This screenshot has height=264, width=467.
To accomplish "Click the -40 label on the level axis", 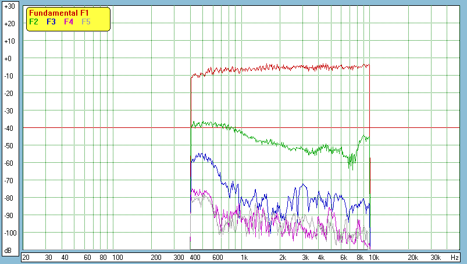I will (9, 129).
